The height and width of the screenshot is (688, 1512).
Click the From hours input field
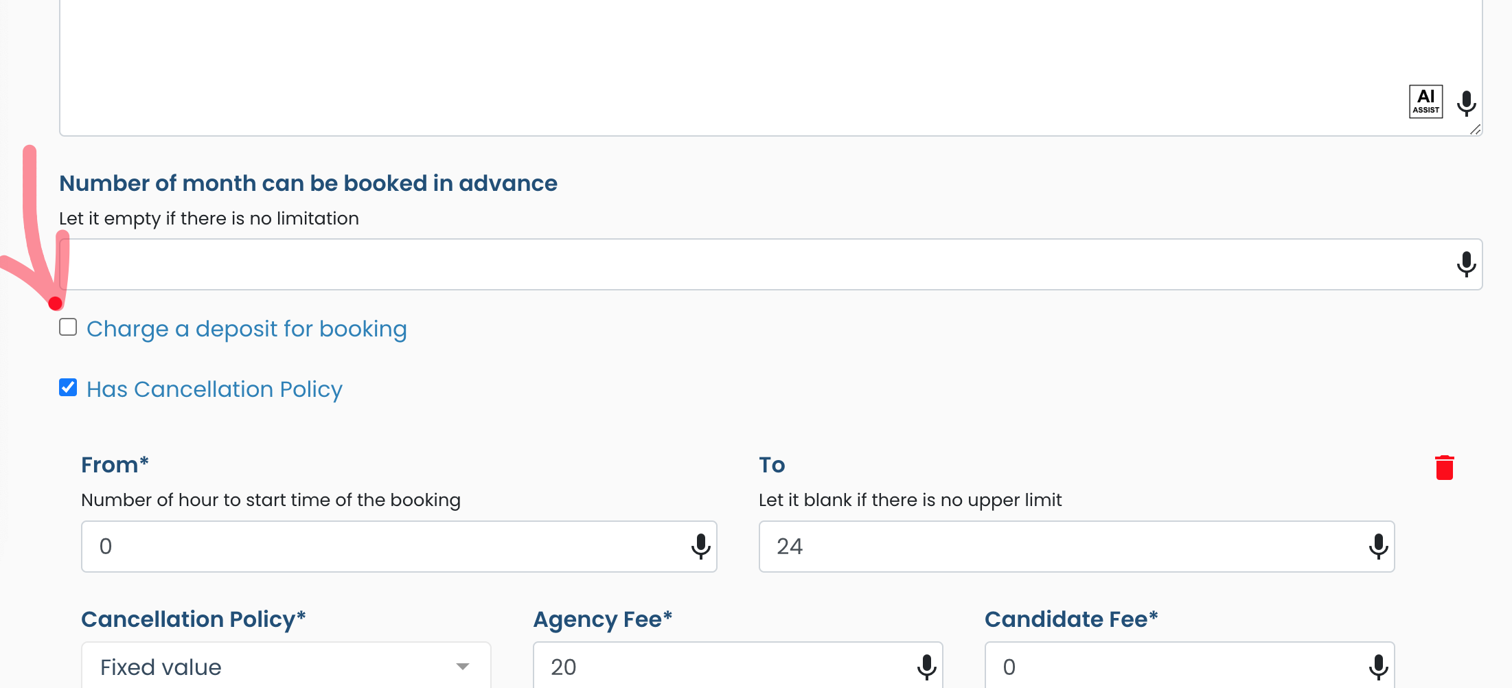tap(385, 547)
